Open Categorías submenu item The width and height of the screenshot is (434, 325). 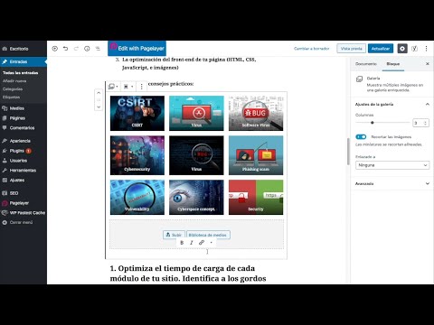click(13, 89)
